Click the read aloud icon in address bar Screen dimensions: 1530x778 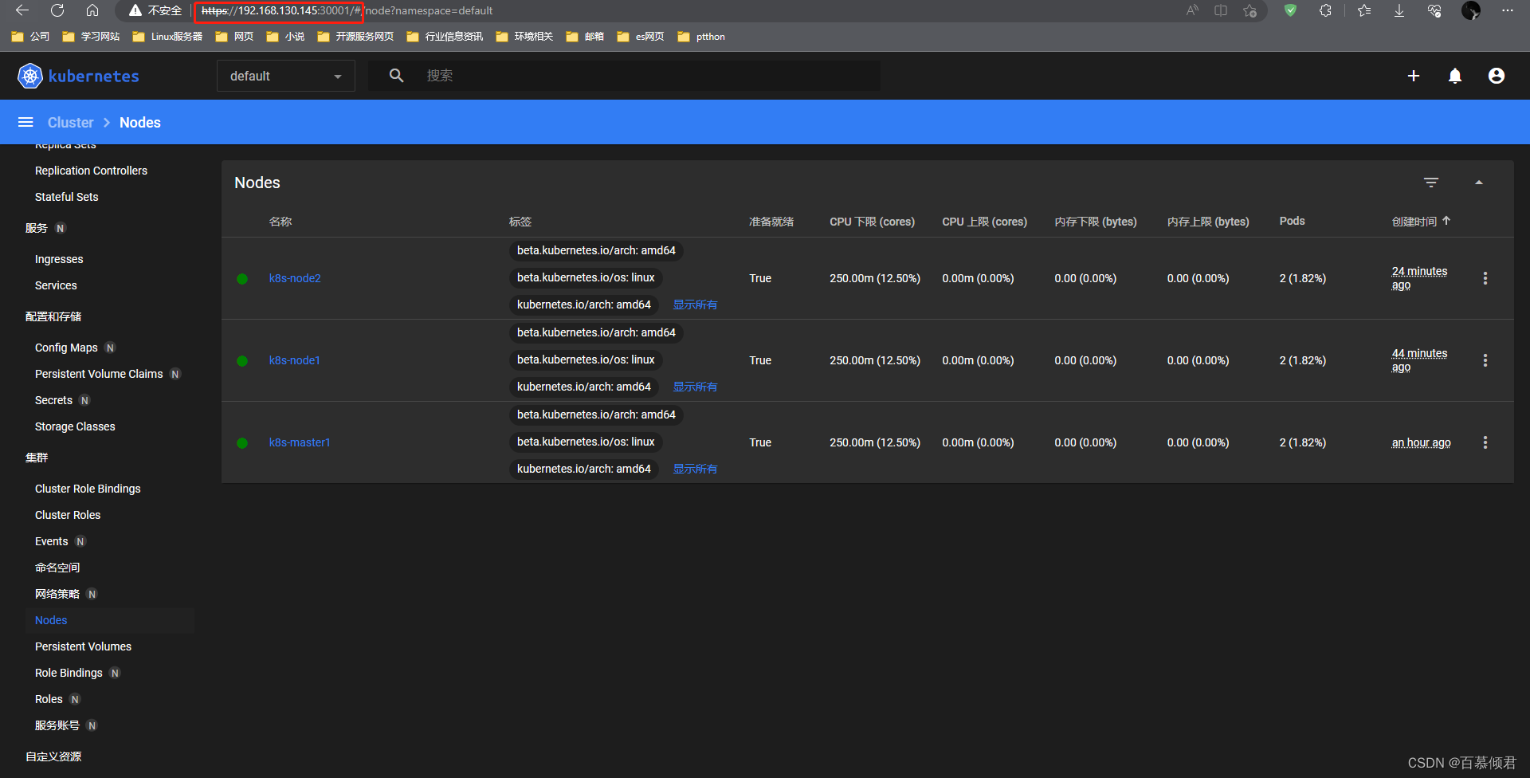(x=1192, y=10)
